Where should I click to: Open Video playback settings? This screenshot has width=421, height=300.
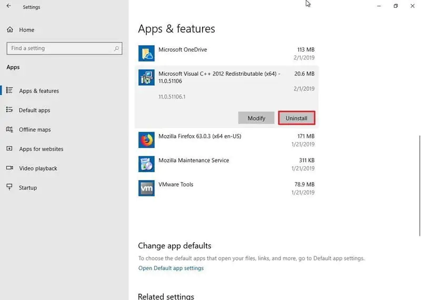point(38,168)
